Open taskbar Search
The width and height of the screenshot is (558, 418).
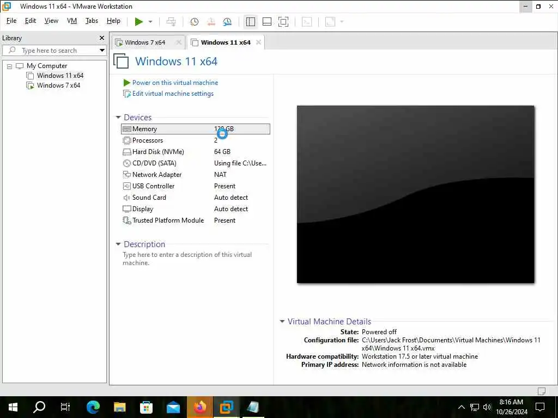pos(39,407)
